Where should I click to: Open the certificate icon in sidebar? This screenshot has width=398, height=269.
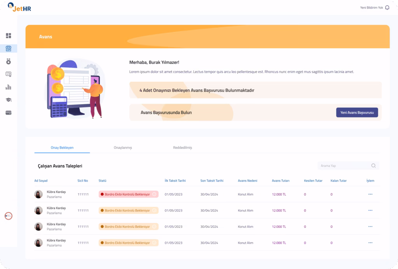[9, 74]
